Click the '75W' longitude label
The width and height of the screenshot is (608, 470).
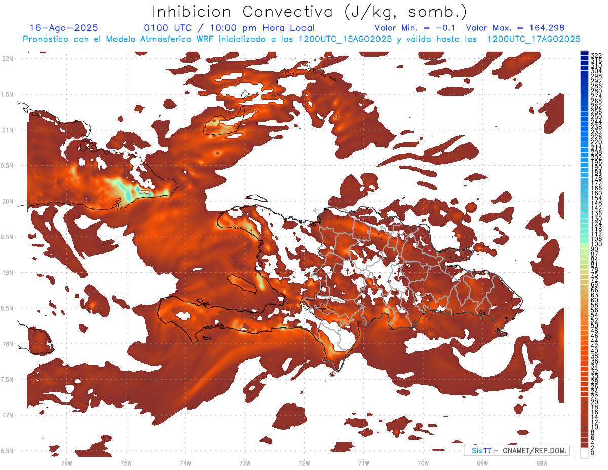pyautogui.click(x=126, y=463)
